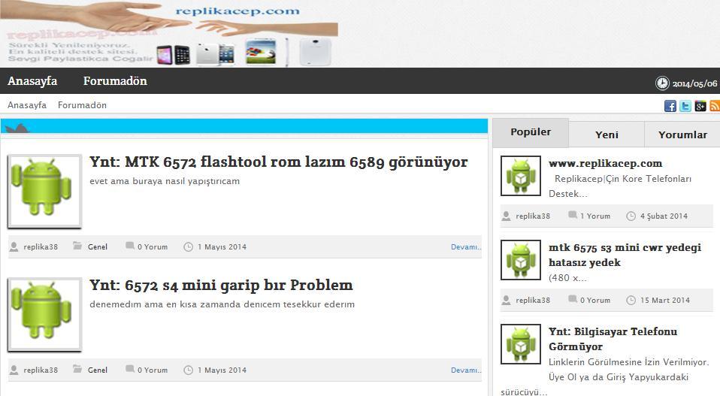Click Android thumbnail of MTK 6572 flashtool post
The image size is (720, 396).
pos(44,191)
